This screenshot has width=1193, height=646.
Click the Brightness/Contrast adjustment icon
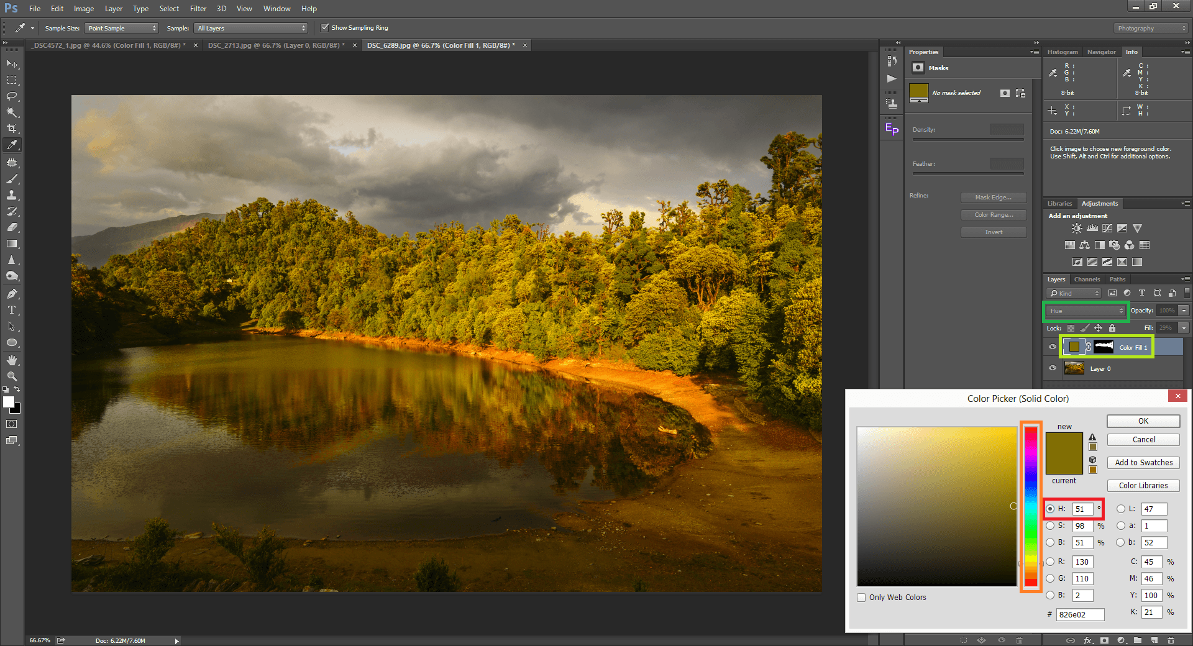(1077, 229)
